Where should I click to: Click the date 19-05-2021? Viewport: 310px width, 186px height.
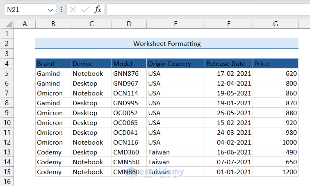tap(229, 93)
